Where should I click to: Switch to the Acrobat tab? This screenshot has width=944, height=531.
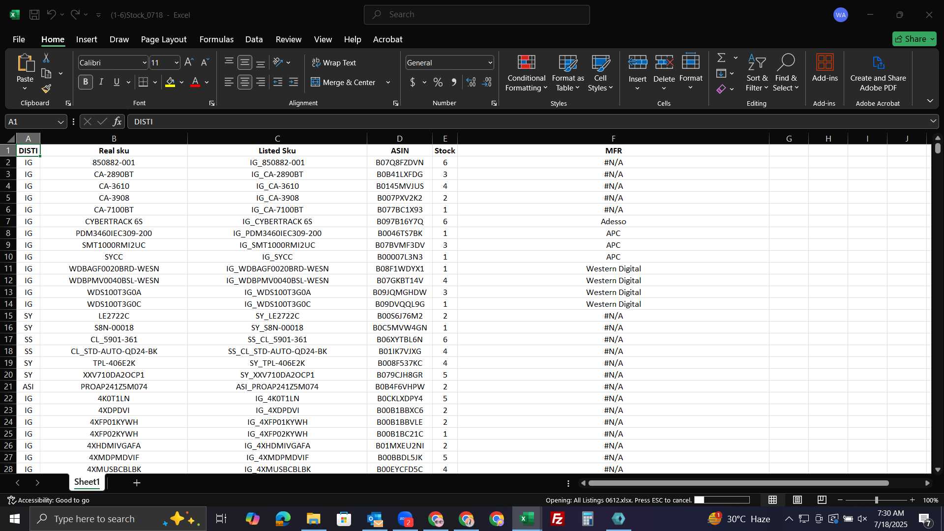(387, 39)
